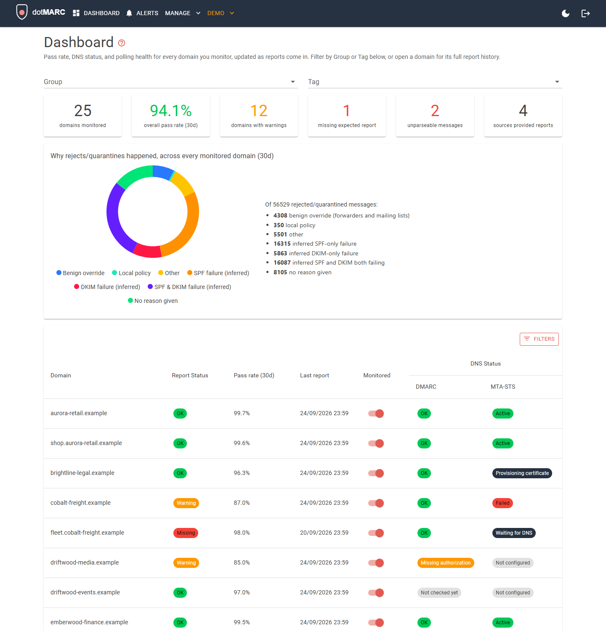Click the dashboard grid icon
This screenshot has width=606, height=631.
76,13
